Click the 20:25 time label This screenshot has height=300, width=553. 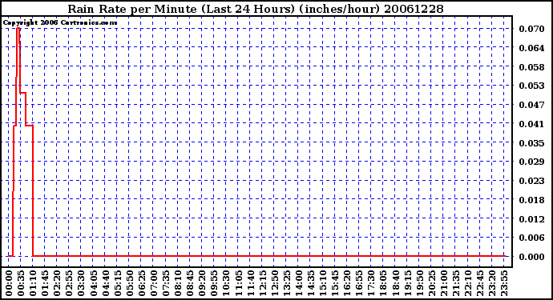click(432, 283)
